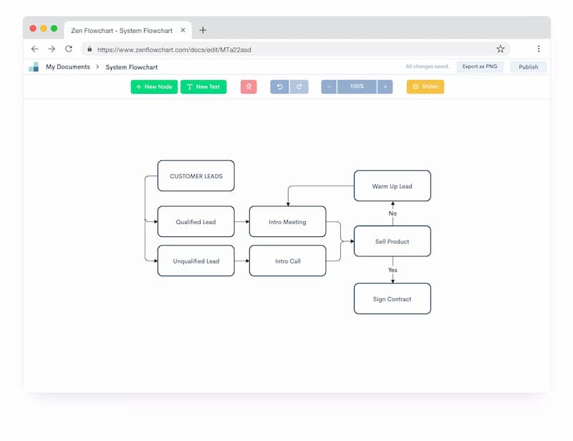The height and width of the screenshot is (441, 573).
Task: Click the URL address field
Action: 295,49
